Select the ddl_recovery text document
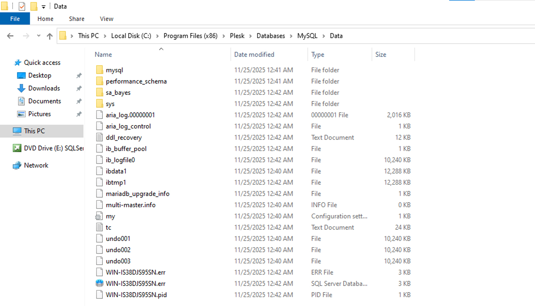Screen dimensions: 535x306 (123, 137)
